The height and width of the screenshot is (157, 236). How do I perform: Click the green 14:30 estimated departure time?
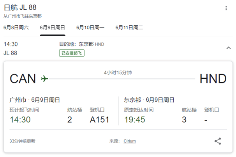coord(20,120)
